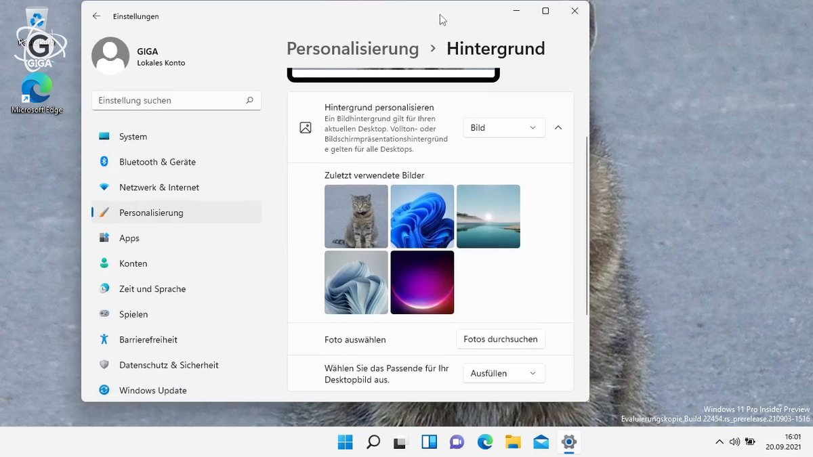Open the Bild background type dropdown
Image resolution: width=813 pixels, height=457 pixels.
503,127
